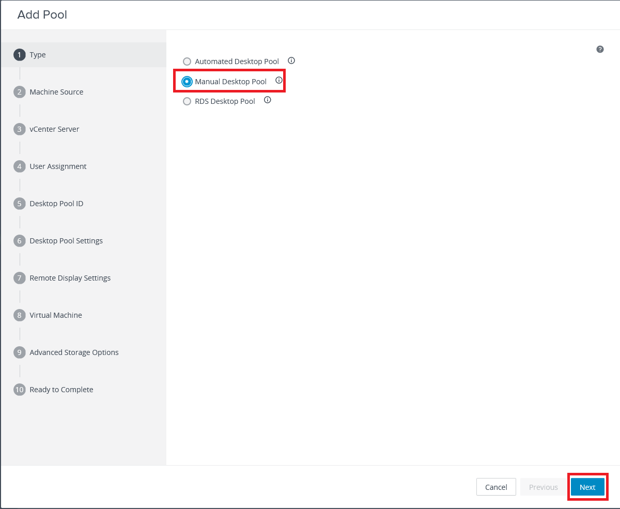This screenshot has height=509, width=620.
Task: Click the Previous button
Action: click(x=543, y=487)
